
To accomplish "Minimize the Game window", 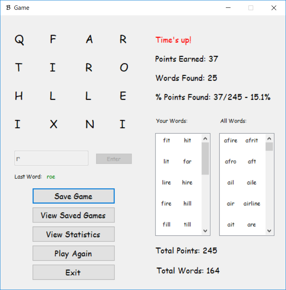I will tap(228, 8).
